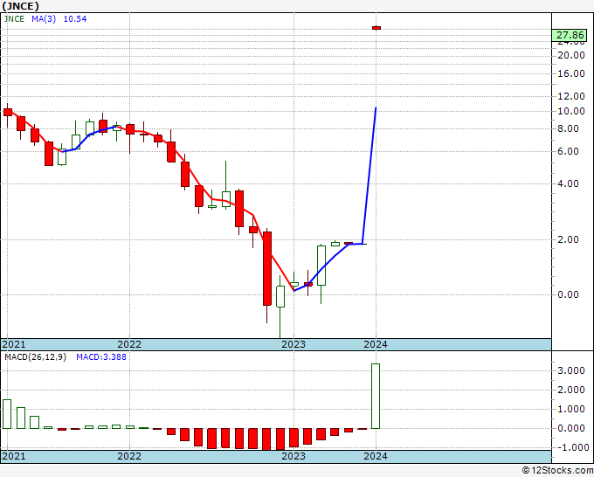Screen dimensions: 594x477
Task: Click the MACD:3.388 value readout
Action: 101,357
